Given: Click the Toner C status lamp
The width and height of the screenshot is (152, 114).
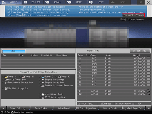Looking at the screenshot, I should 40,77.
